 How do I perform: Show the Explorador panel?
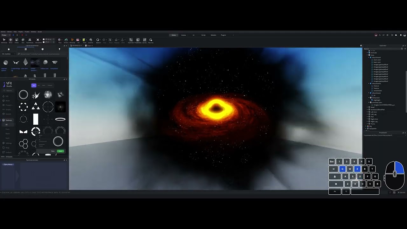[131, 41]
